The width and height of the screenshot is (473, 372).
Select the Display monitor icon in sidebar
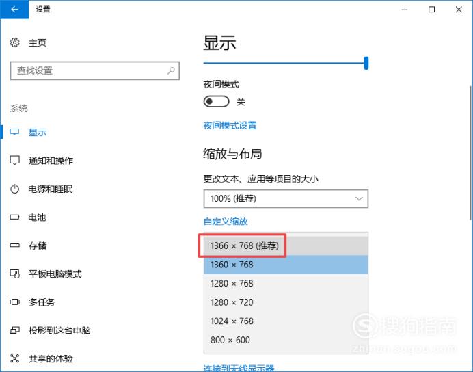coord(14,132)
